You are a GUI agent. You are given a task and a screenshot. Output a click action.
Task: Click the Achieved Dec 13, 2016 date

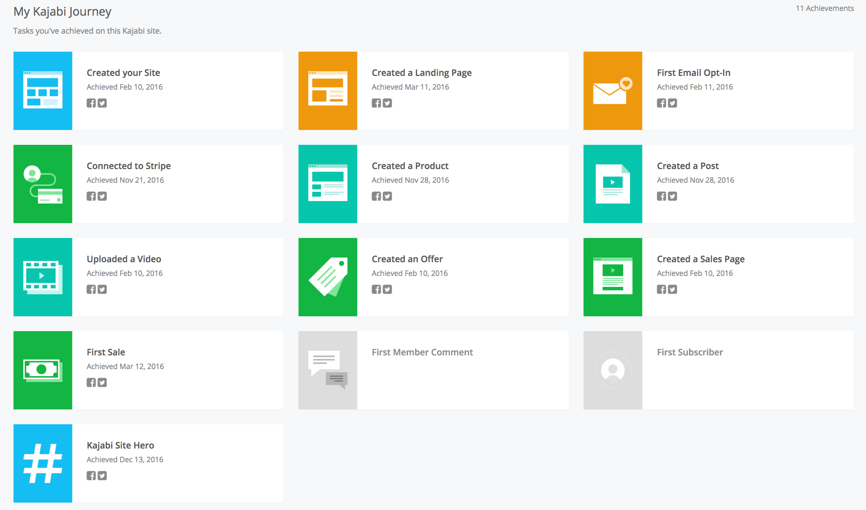pos(125,460)
